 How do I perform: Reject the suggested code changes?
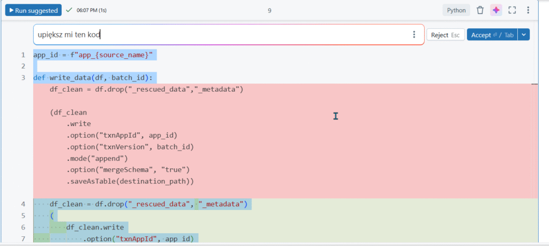[445, 35]
